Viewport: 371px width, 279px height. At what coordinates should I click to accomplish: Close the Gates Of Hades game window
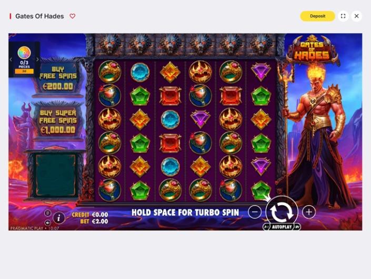tap(357, 16)
